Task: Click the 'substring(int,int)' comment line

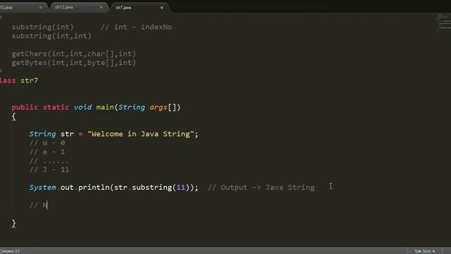Action: pos(51,36)
